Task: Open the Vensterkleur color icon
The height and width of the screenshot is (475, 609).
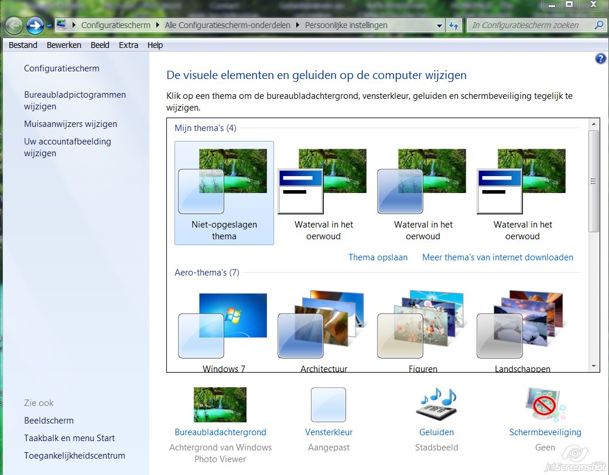Action: coord(328,404)
